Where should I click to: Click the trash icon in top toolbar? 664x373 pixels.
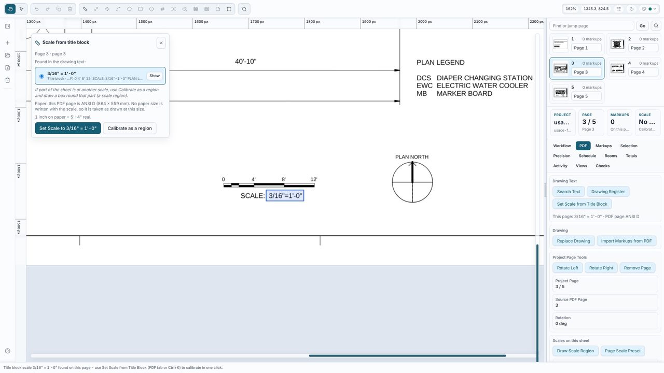70,9
